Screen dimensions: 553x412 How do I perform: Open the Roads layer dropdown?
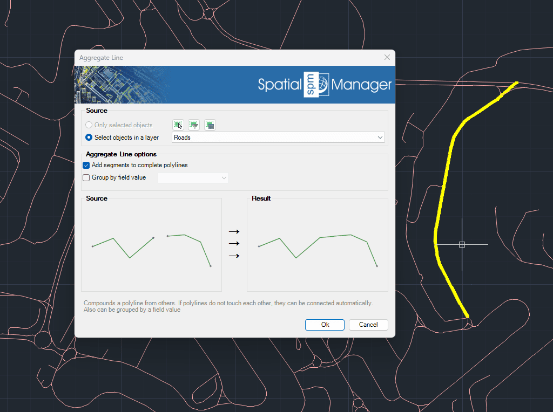click(x=278, y=138)
